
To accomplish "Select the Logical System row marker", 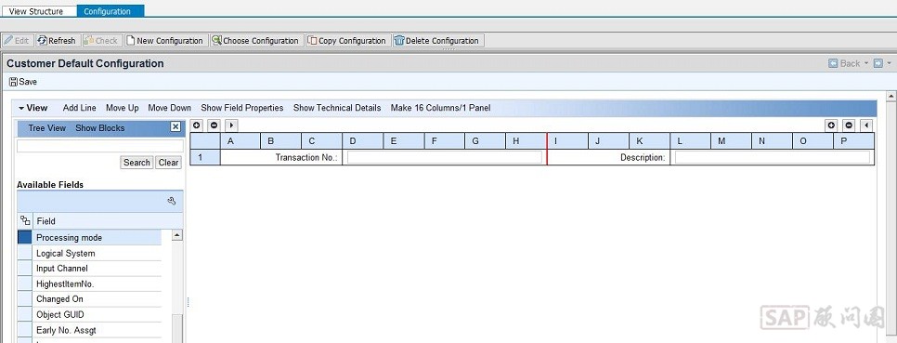I will [24, 253].
